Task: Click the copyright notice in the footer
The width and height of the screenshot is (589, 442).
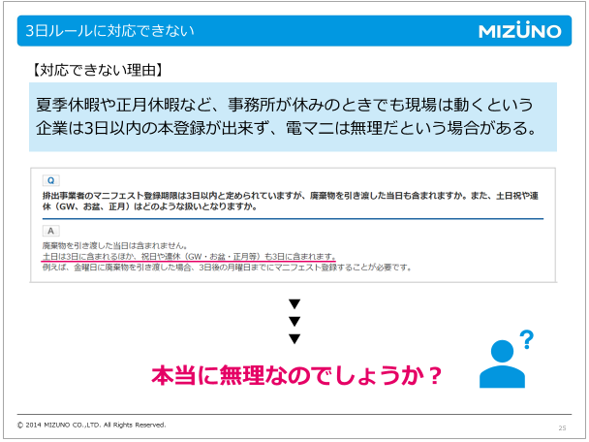Action: coord(92,425)
